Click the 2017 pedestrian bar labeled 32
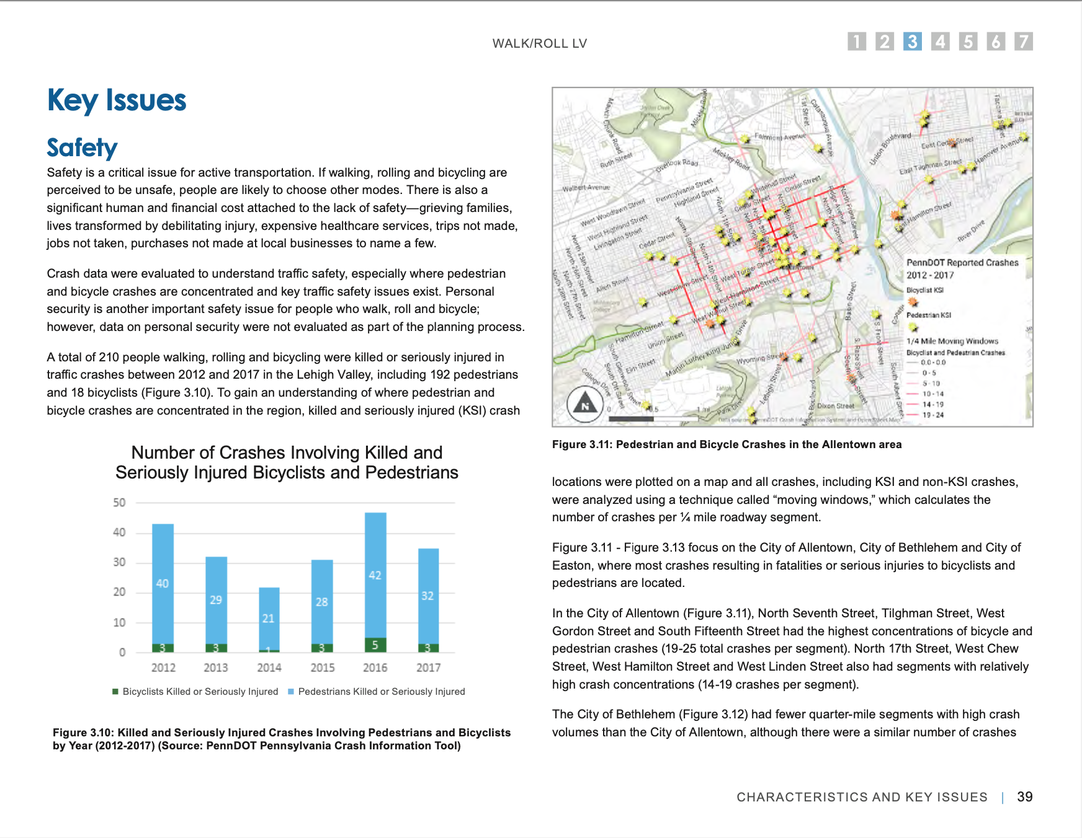1082x838 pixels. coord(428,596)
